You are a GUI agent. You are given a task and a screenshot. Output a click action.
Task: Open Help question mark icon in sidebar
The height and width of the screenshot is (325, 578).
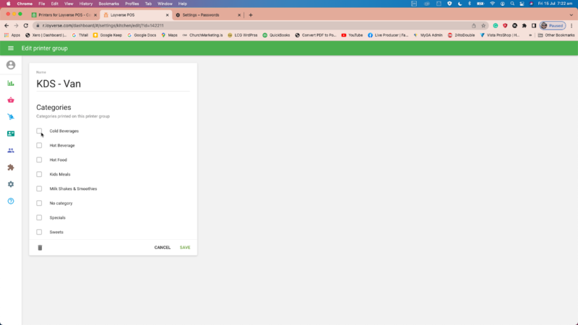(11, 201)
